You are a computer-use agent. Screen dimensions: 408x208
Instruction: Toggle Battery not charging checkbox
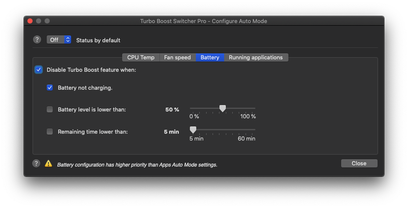(50, 88)
